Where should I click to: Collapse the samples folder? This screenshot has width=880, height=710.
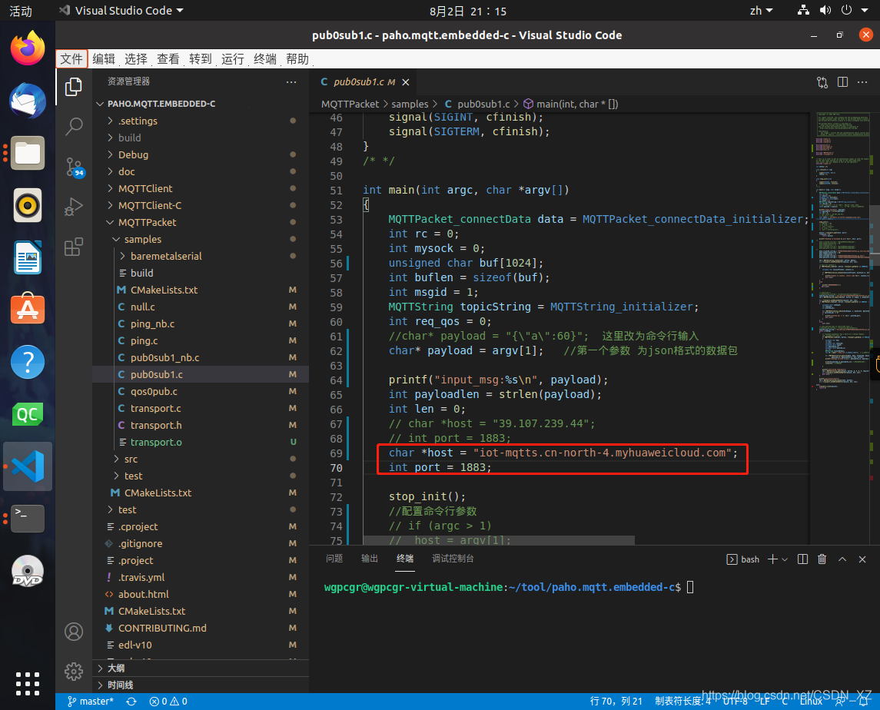tap(201, 239)
